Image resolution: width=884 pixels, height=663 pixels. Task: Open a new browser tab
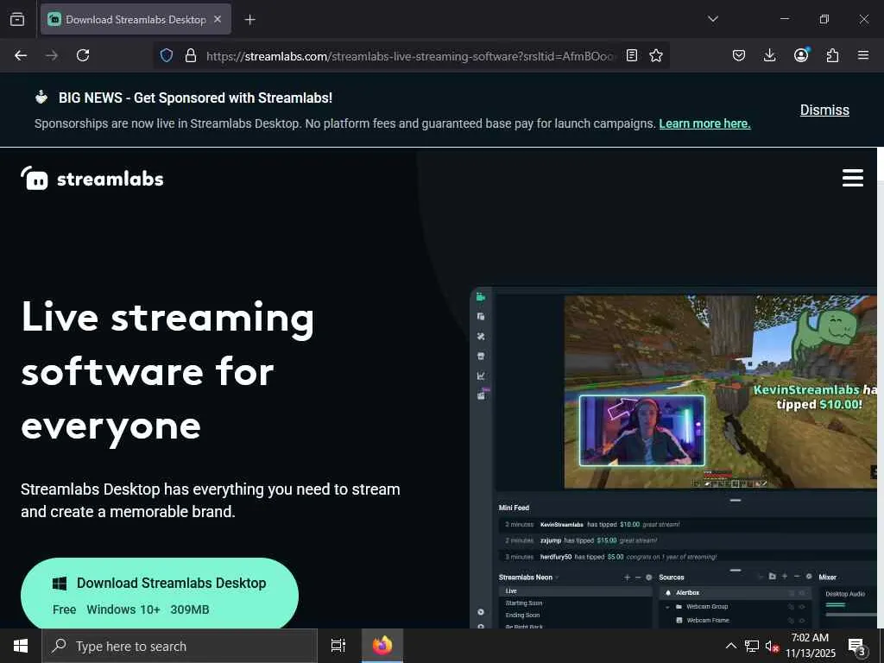click(x=249, y=20)
